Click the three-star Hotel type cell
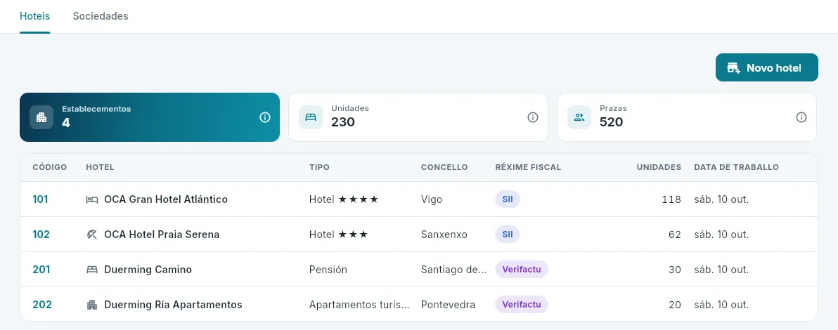 [338, 235]
